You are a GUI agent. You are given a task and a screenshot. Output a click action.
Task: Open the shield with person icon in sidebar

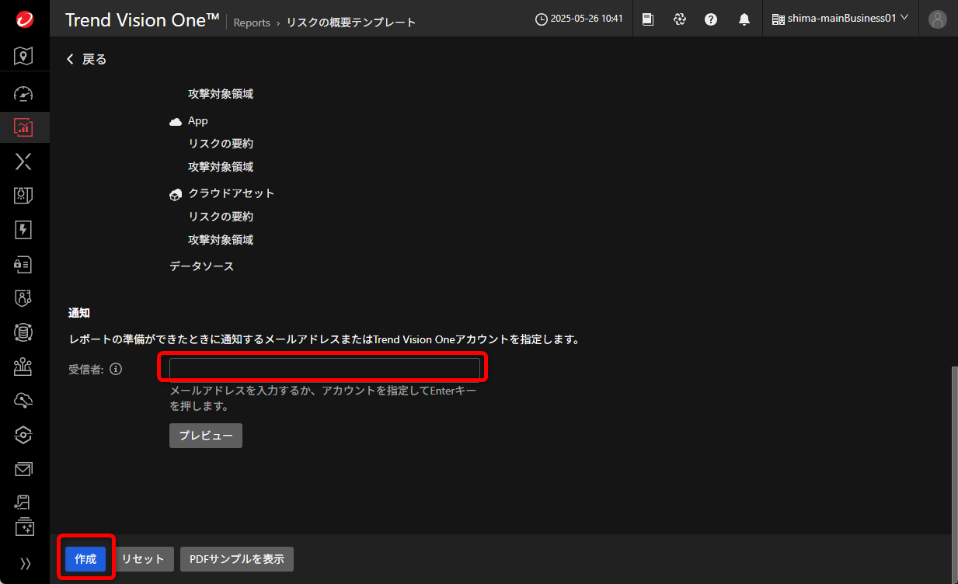click(24, 298)
